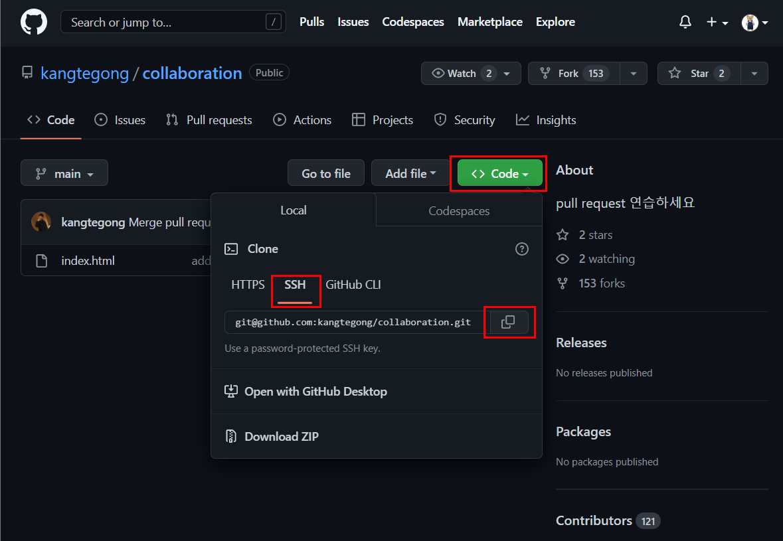The height and width of the screenshot is (541, 783).
Task: Switch to the Issues repository tab
Action: [120, 120]
